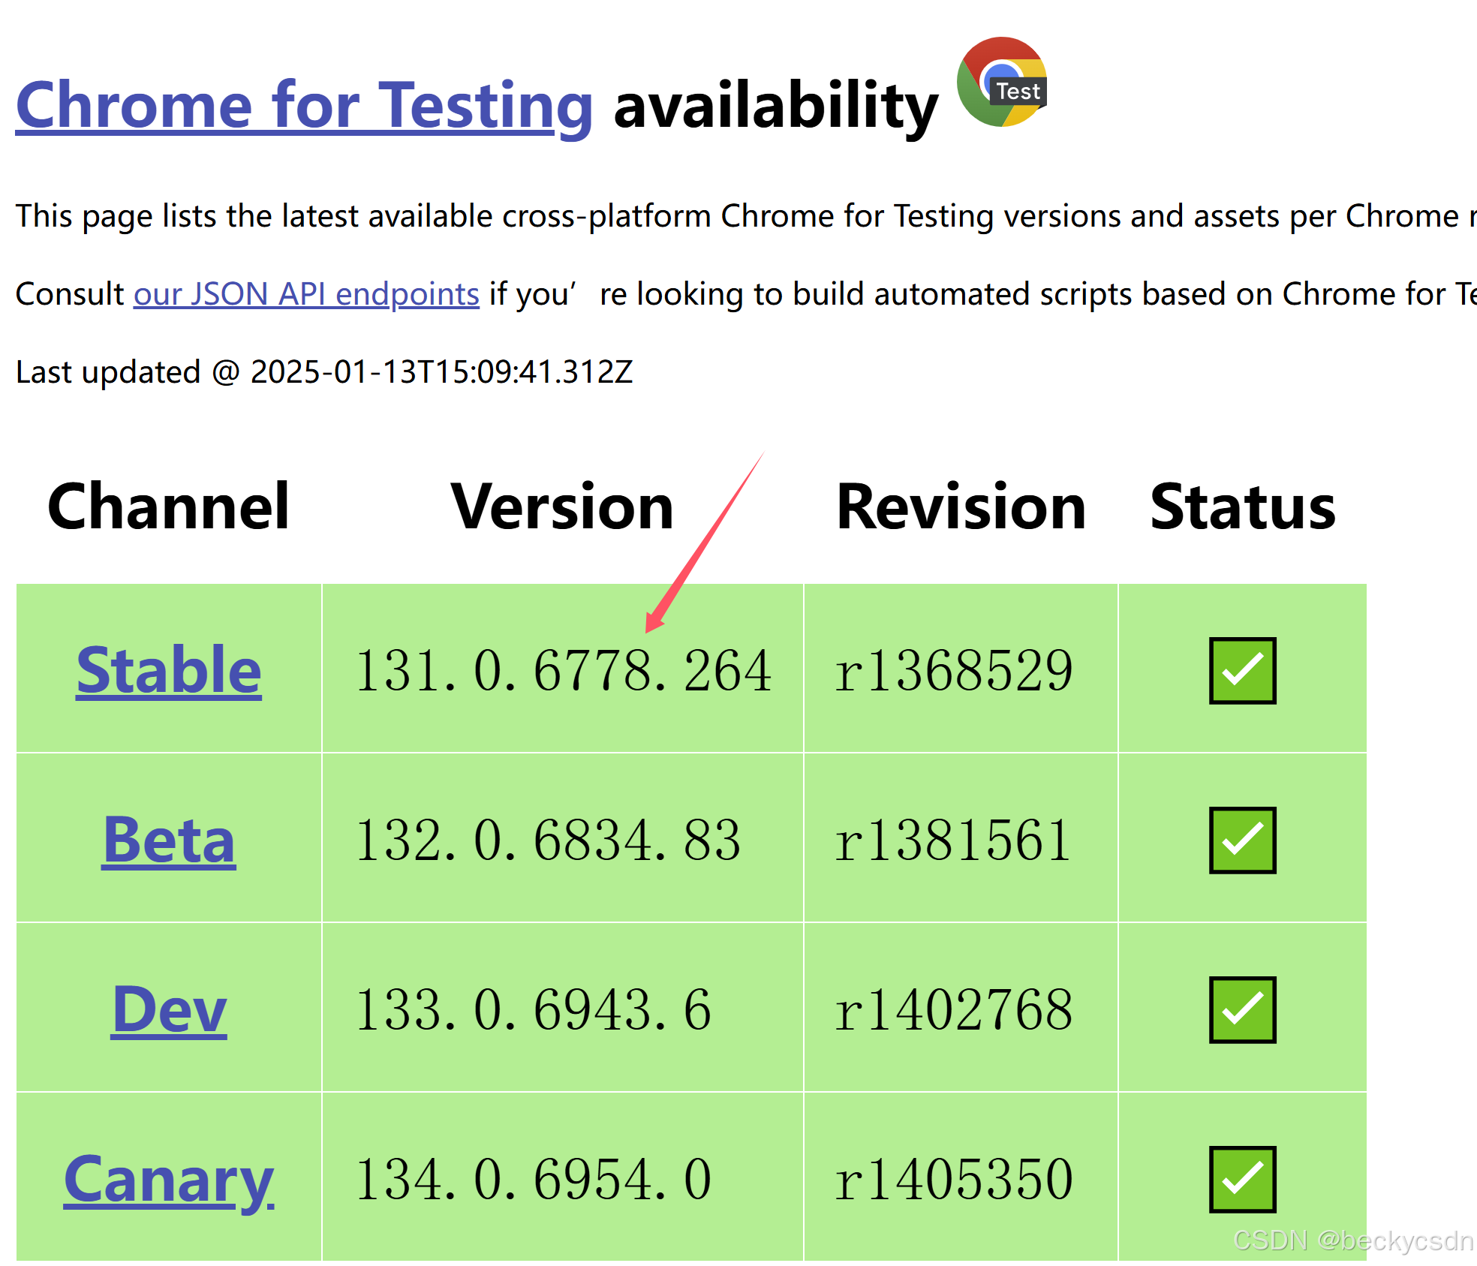Image resolution: width=1477 pixels, height=1266 pixels.
Task: Click the Version column header
Action: (562, 507)
